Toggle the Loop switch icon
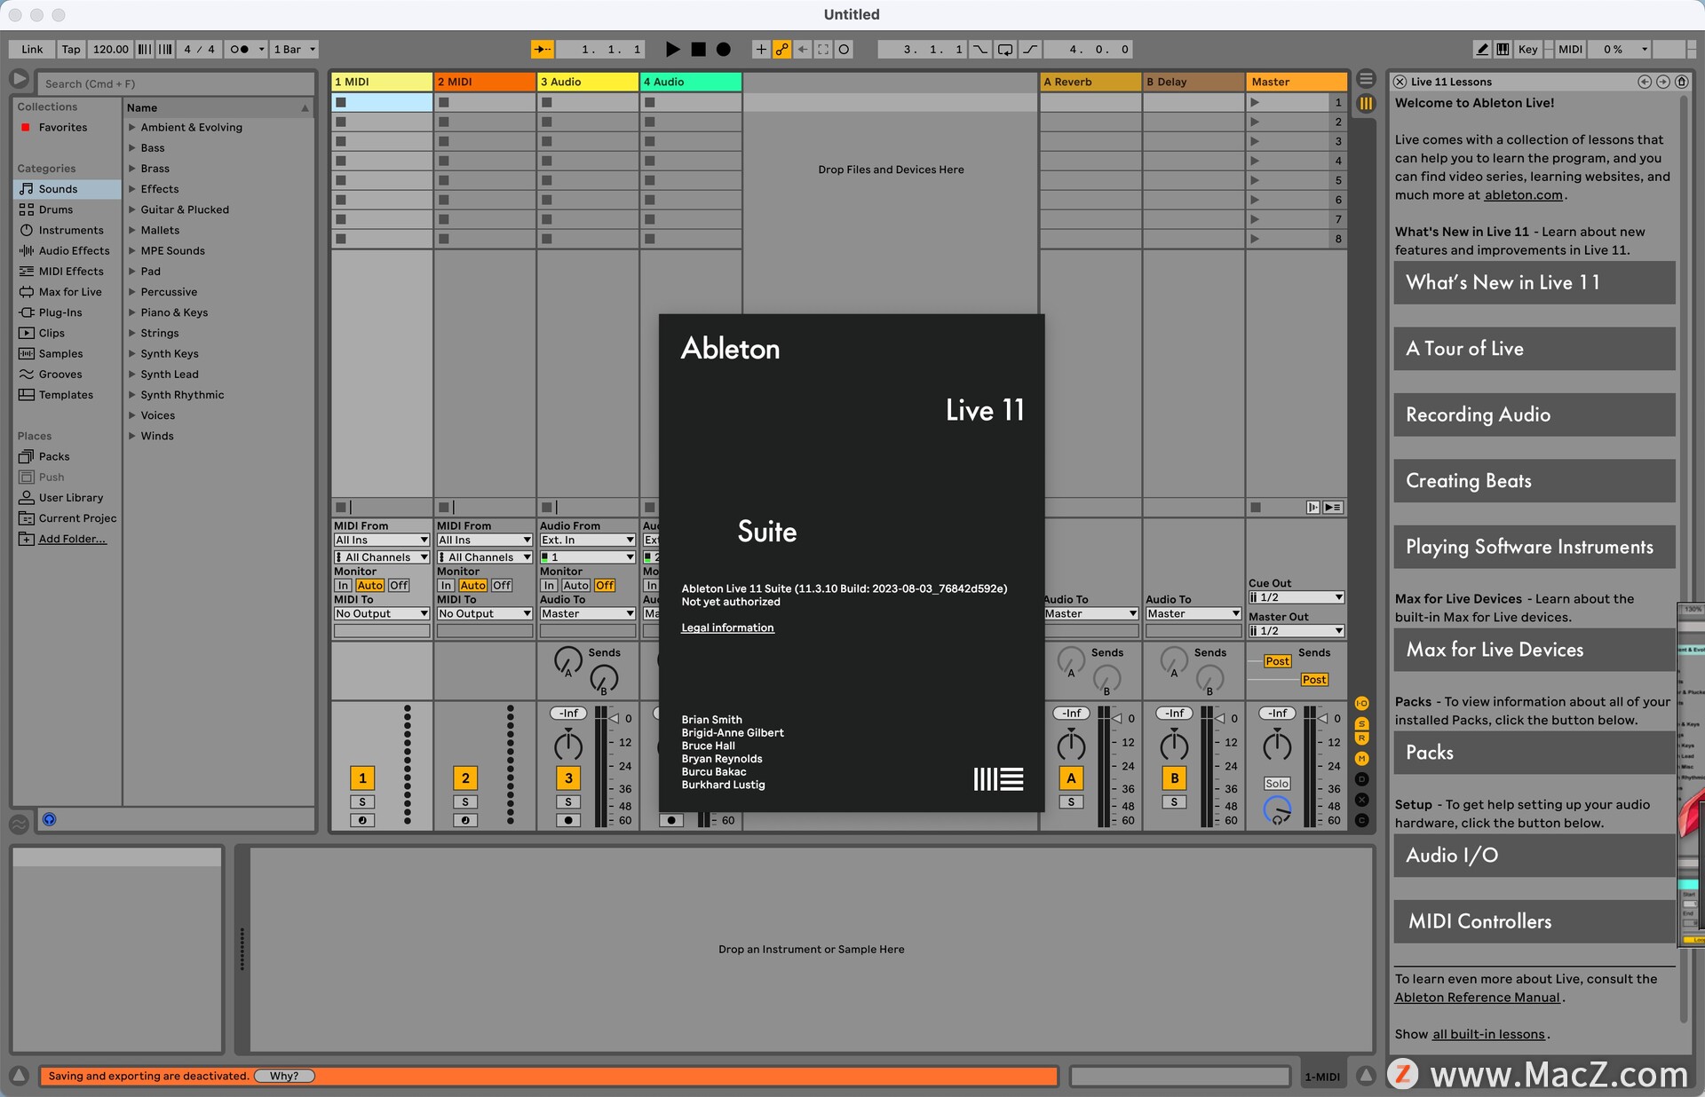Screen dimensions: 1705x1097 click(x=1005, y=50)
